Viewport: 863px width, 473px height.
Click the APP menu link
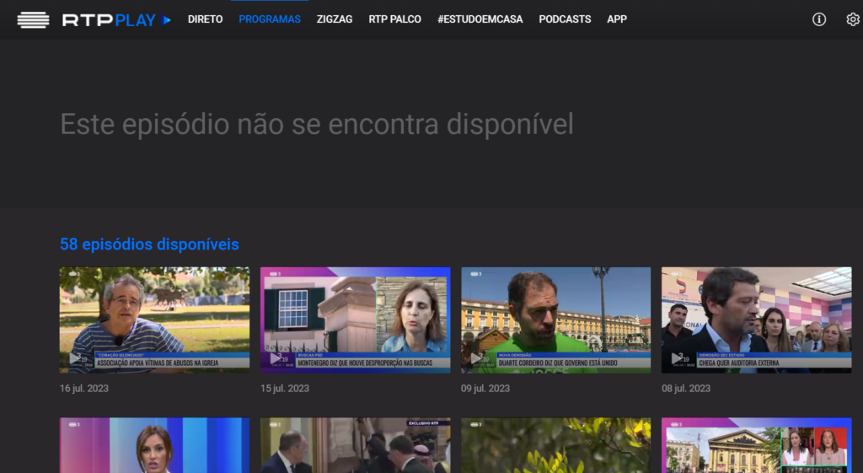point(617,19)
